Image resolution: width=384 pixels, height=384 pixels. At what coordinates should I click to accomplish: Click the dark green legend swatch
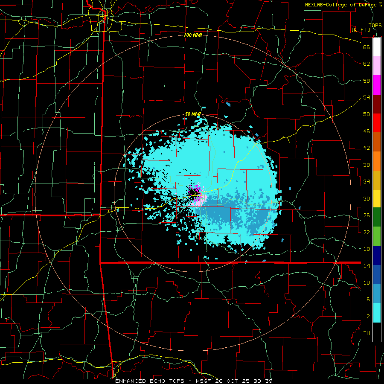click(x=377, y=217)
